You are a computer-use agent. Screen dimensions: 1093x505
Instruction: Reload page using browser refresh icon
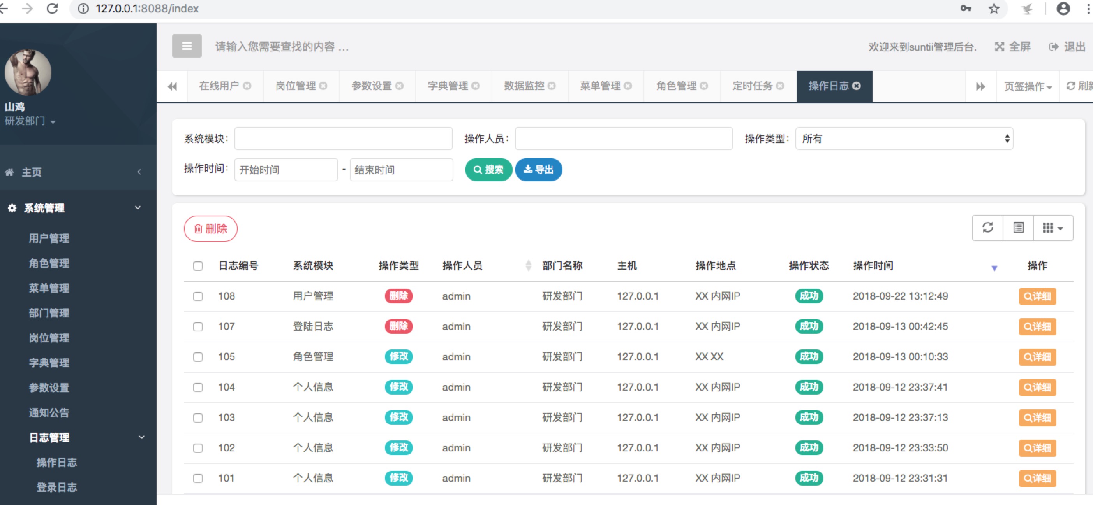(52, 9)
